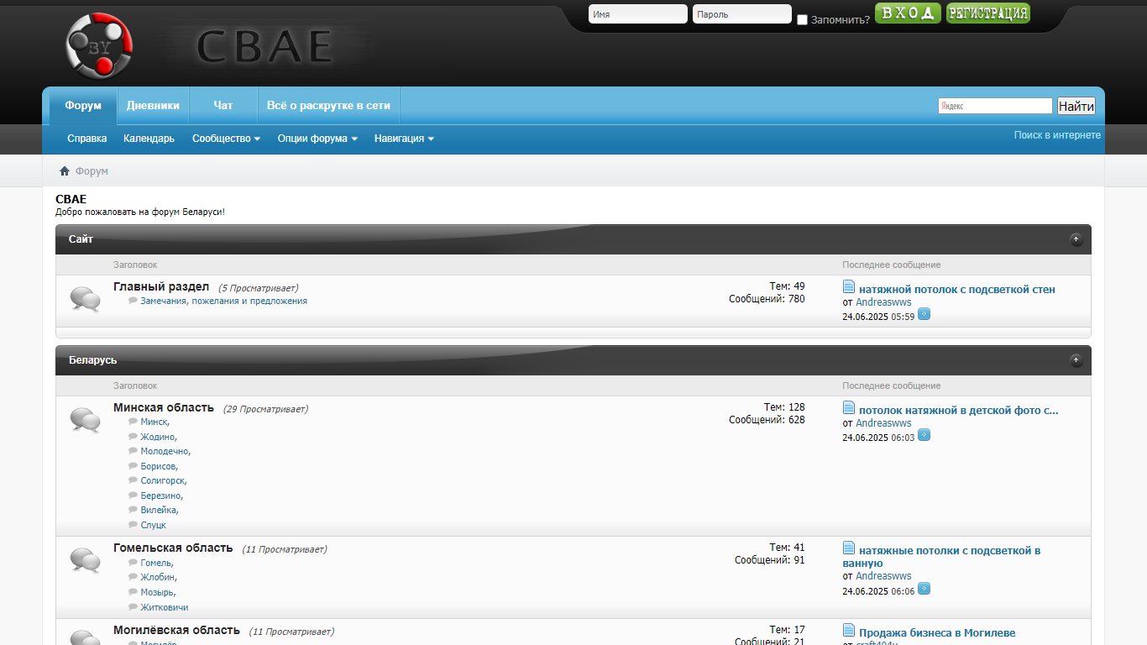Open the Сообщество dropdown menu

(226, 139)
